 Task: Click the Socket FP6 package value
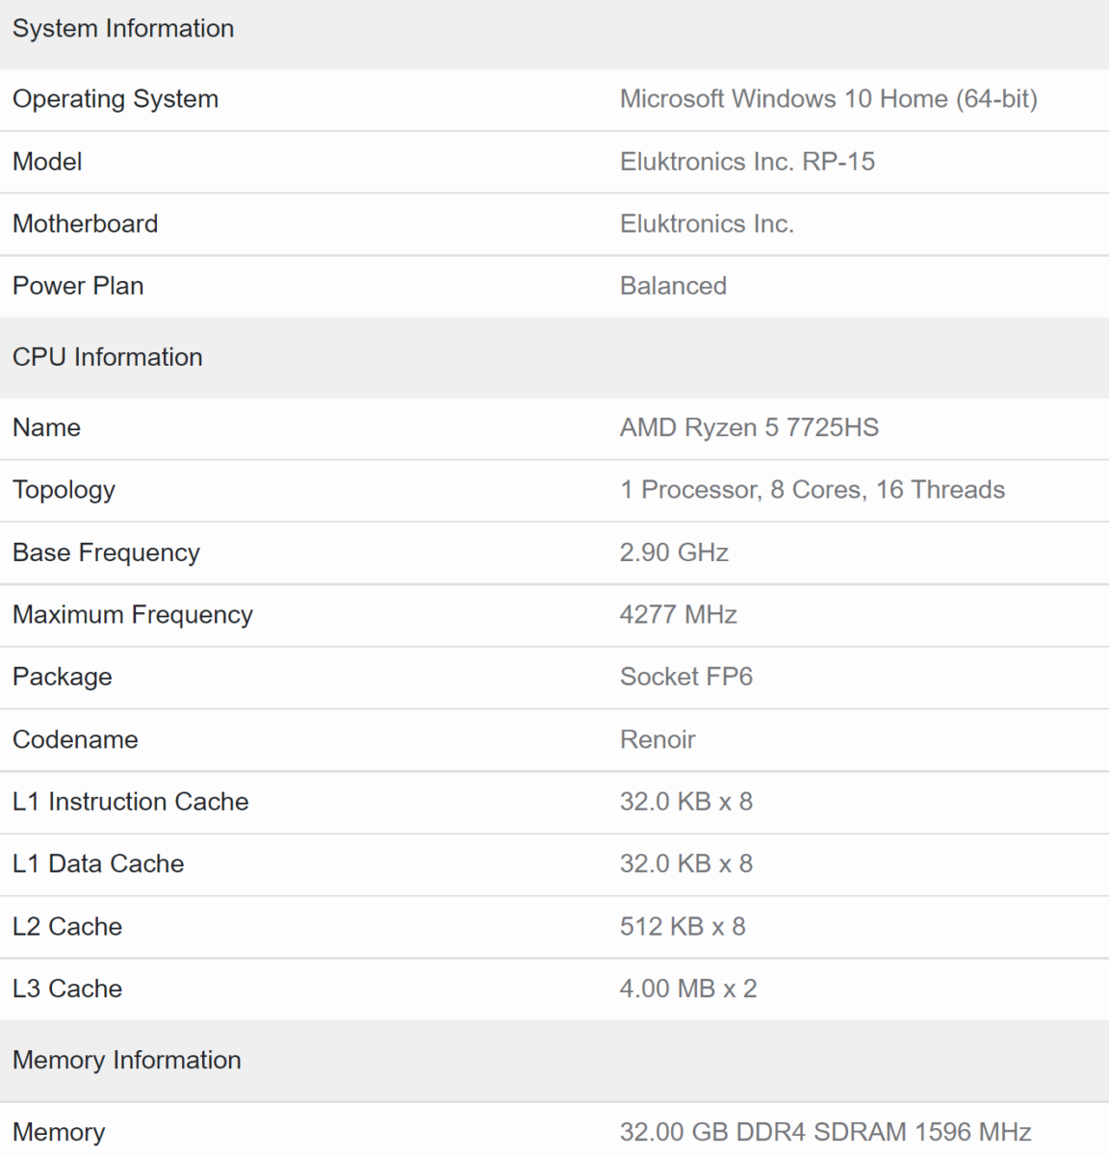(x=686, y=677)
